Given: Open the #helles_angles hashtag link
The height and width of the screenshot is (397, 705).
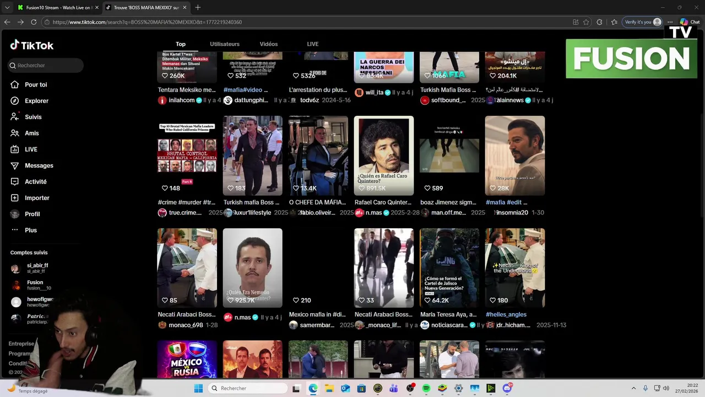Looking at the screenshot, I should point(506,315).
